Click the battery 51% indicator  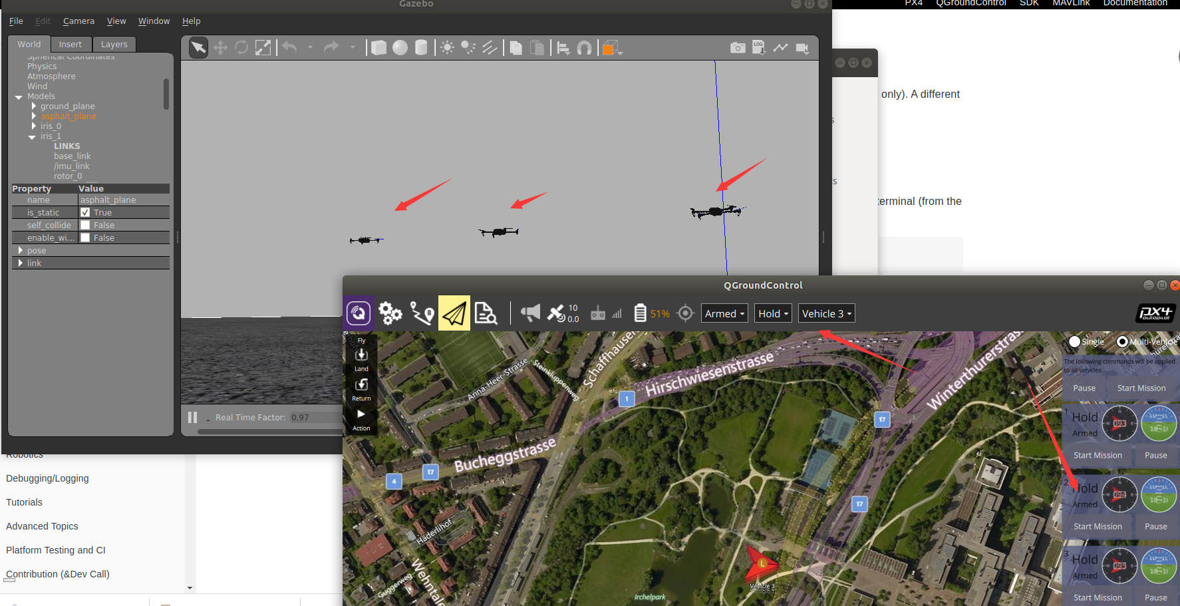point(652,313)
